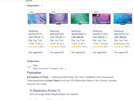This screenshot has height=100, width=134.
Task: Click the +CHF 30.00 shipping text
Action: click(58, 44)
